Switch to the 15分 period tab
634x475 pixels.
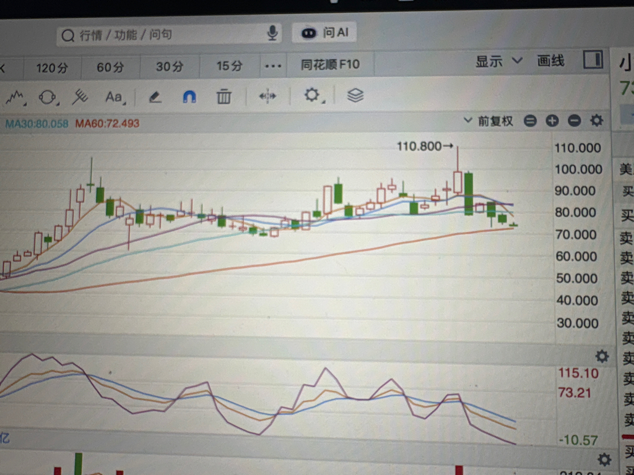229,66
